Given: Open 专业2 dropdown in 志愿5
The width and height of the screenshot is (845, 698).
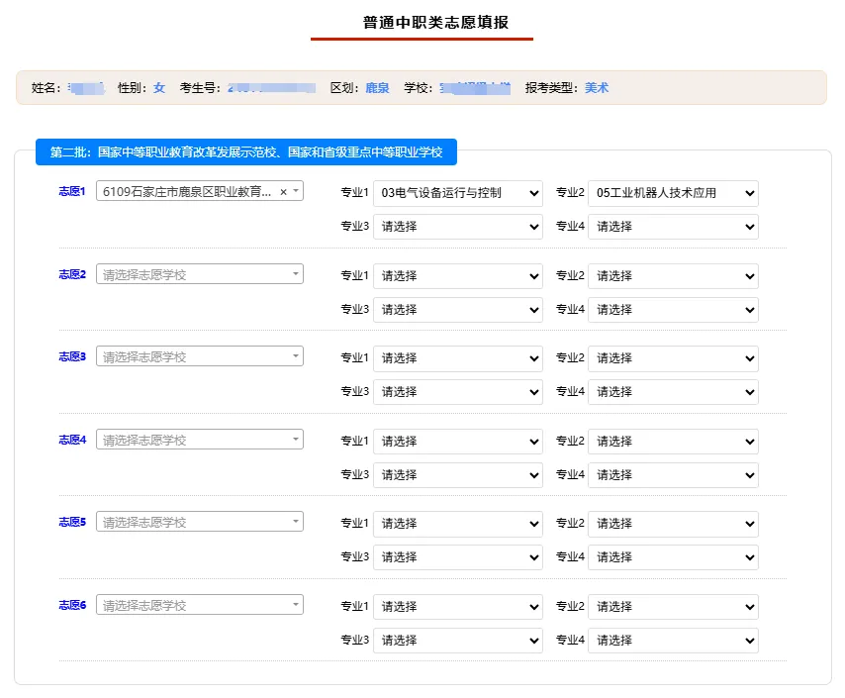Looking at the screenshot, I should click(673, 523).
